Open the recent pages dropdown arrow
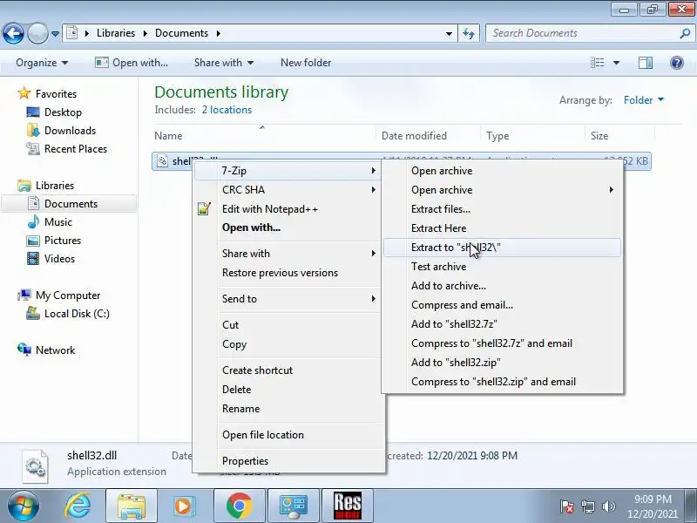The image size is (697, 523). tap(55, 34)
